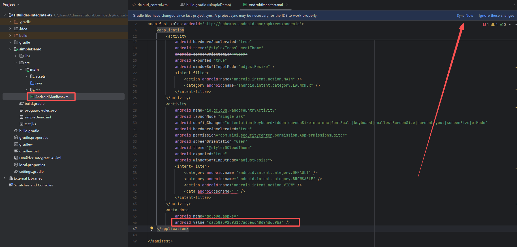Screen dimensions: 517x247
Task: Open simpleDemo build.gradle file
Action: click(x=34, y=103)
